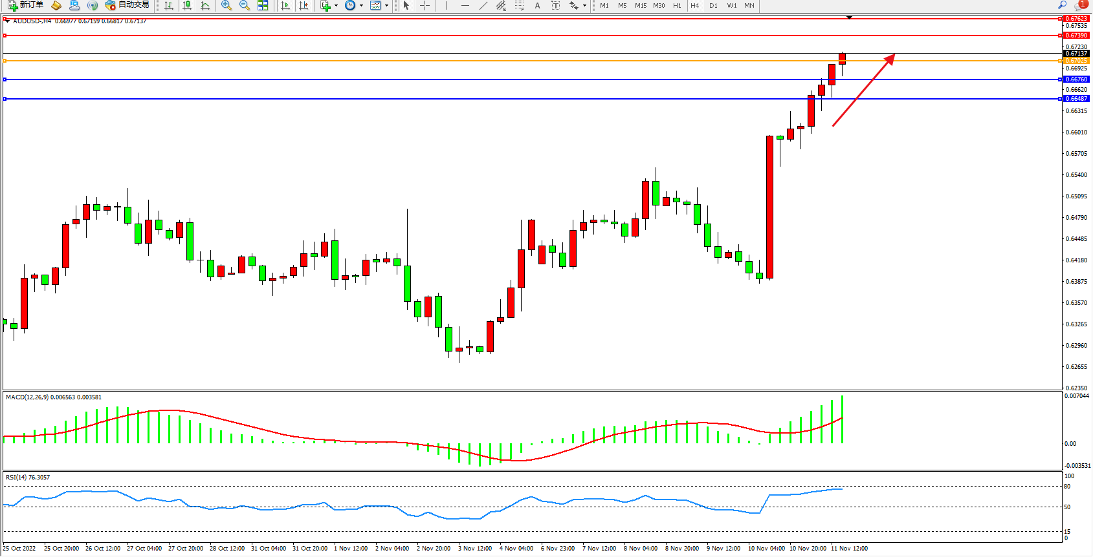Click the zoom out magnifier icon
Image resolution: width=1093 pixels, height=557 pixels.
pyautogui.click(x=244, y=5)
